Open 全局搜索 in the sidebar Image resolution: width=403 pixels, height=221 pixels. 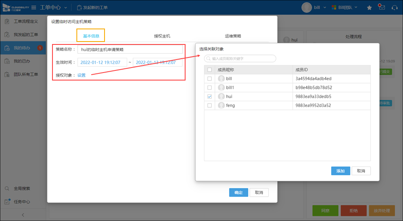click(22, 189)
